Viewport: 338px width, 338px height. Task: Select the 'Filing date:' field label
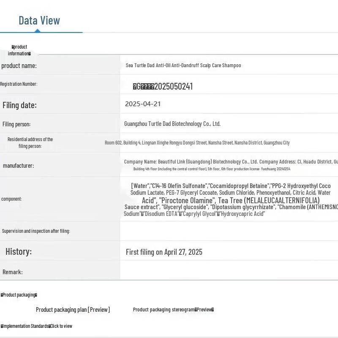pos(19,105)
